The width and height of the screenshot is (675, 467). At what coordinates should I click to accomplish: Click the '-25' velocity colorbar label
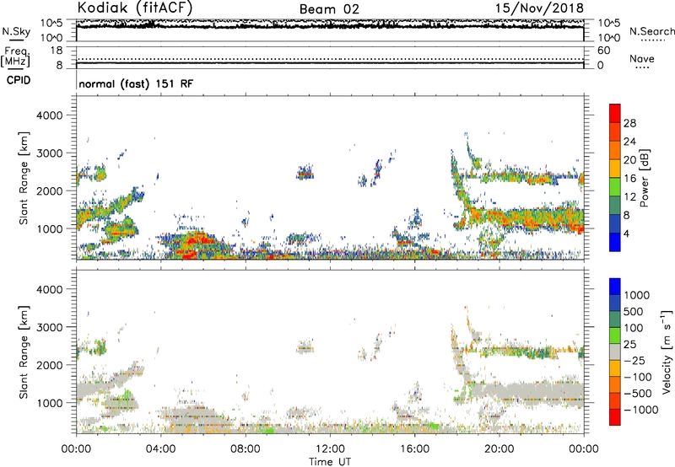(634, 361)
